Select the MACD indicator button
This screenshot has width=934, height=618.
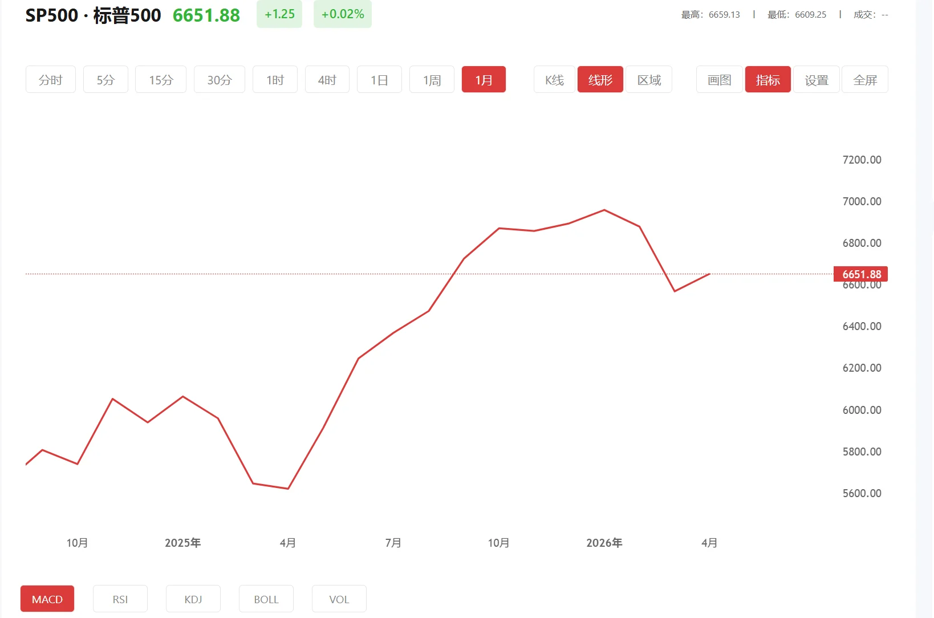click(x=47, y=599)
